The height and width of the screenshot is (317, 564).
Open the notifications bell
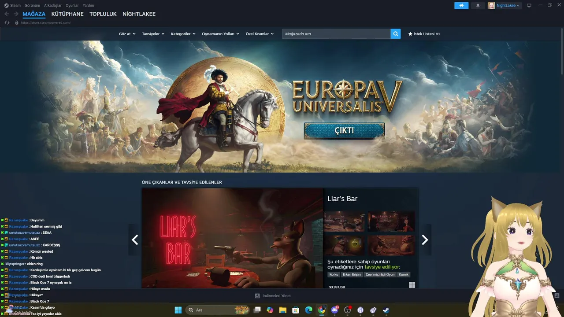click(x=478, y=6)
